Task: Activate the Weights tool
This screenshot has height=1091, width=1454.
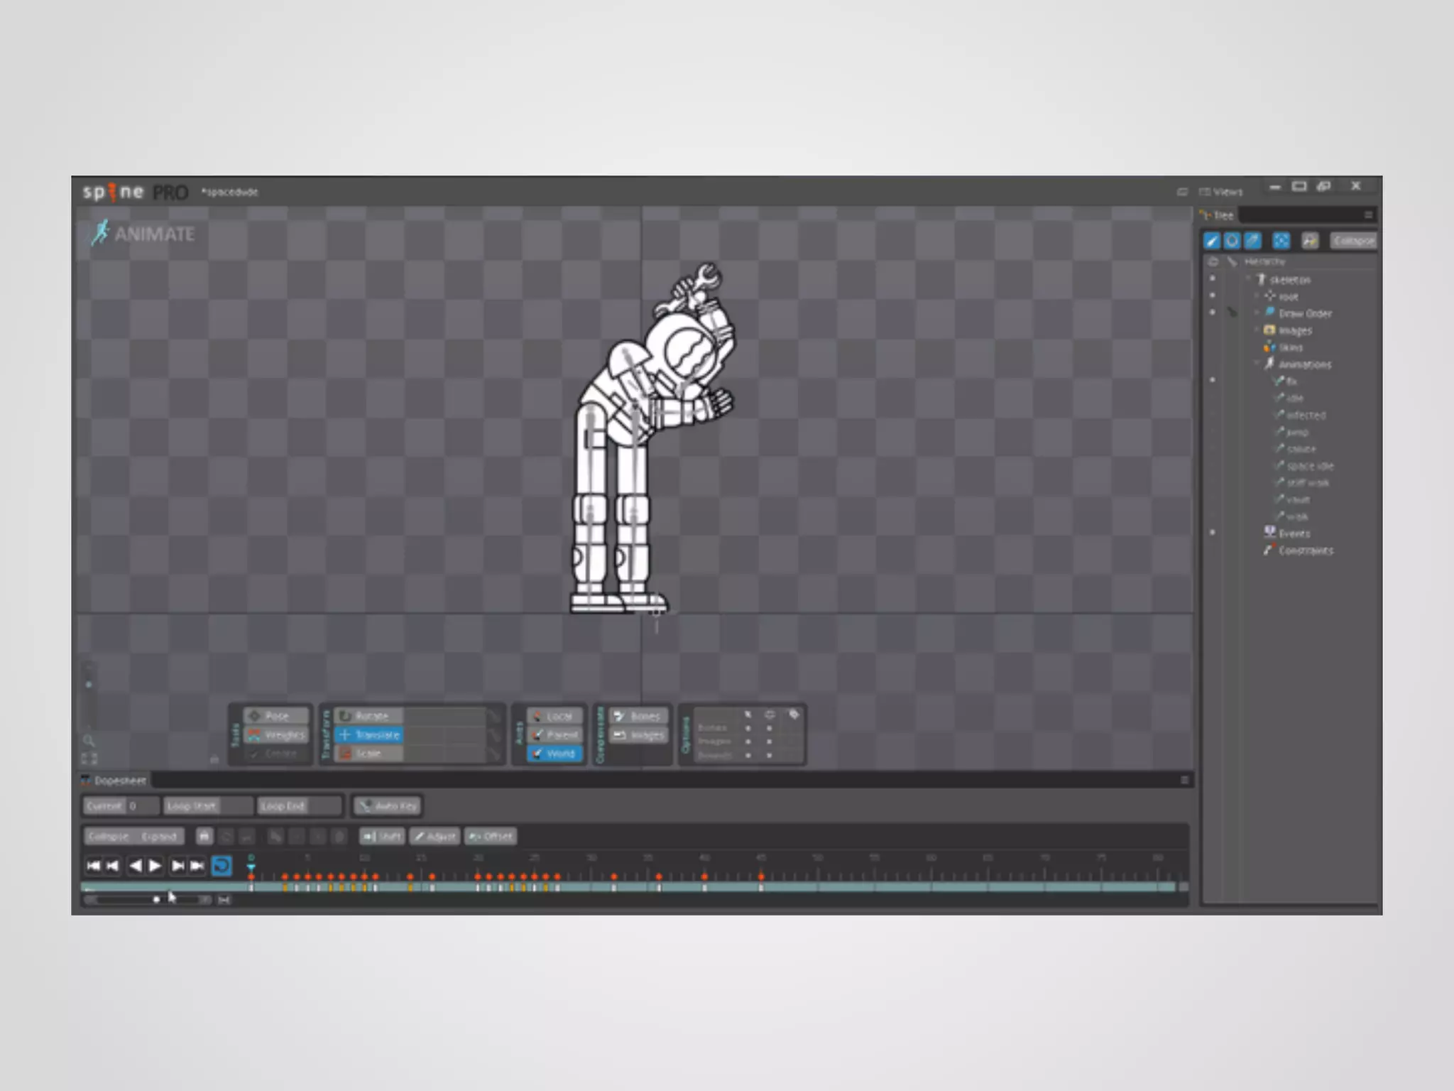Action: coord(277,735)
